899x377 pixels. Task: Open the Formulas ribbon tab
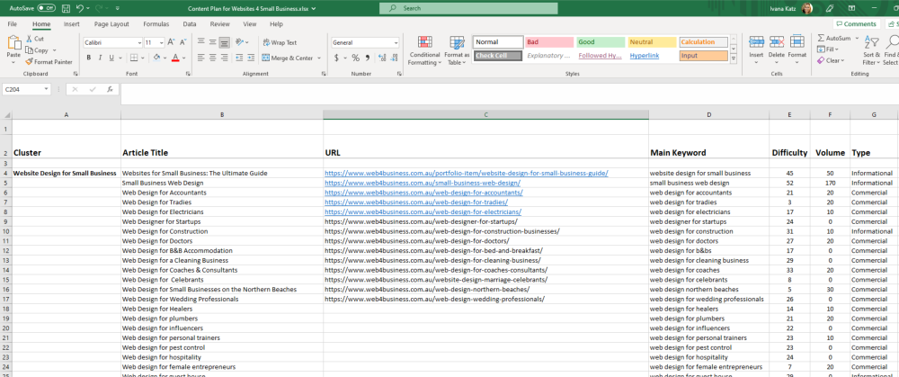point(156,24)
